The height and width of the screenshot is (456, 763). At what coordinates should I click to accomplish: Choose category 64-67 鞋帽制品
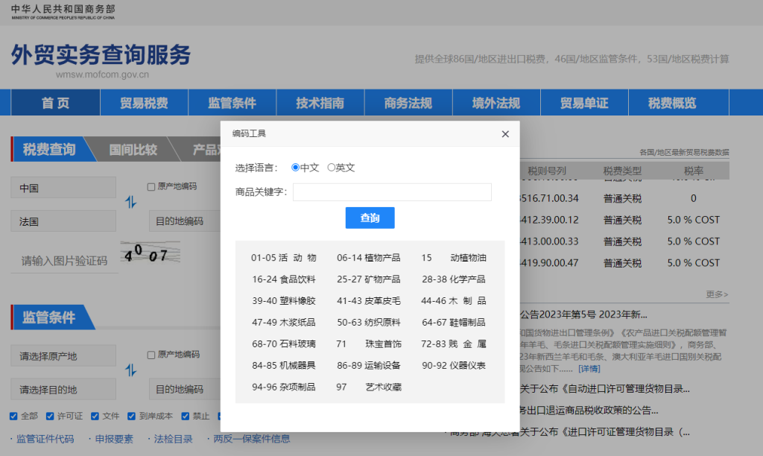click(x=454, y=322)
